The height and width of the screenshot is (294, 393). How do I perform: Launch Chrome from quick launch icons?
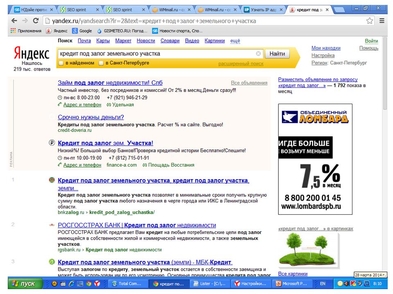pyautogui.click(x=88, y=284)
